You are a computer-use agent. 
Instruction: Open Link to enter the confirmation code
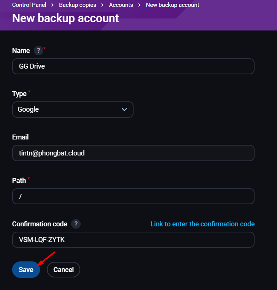[202, 224]
